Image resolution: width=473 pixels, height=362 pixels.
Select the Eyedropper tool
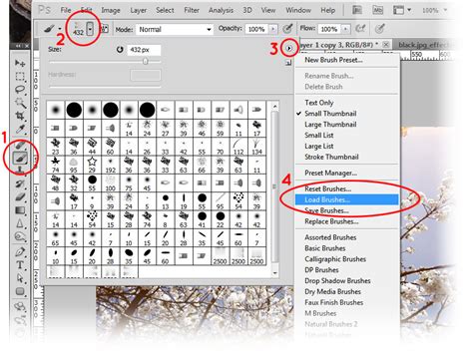coord(20,129)
